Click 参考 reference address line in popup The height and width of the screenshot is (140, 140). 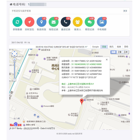tap(82, 90)
